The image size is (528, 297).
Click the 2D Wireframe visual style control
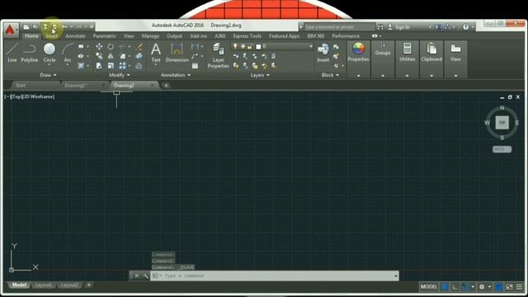pos(38,97)
